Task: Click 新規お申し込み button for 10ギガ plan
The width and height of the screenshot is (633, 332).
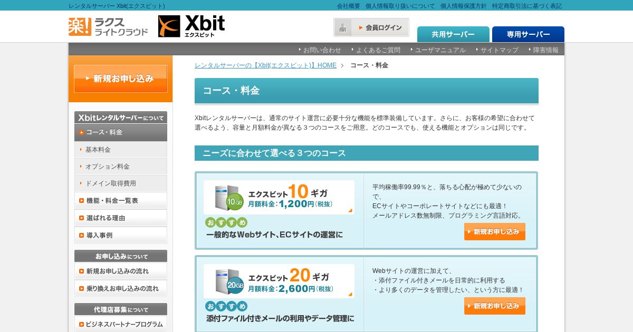Action: pos(495,232)
